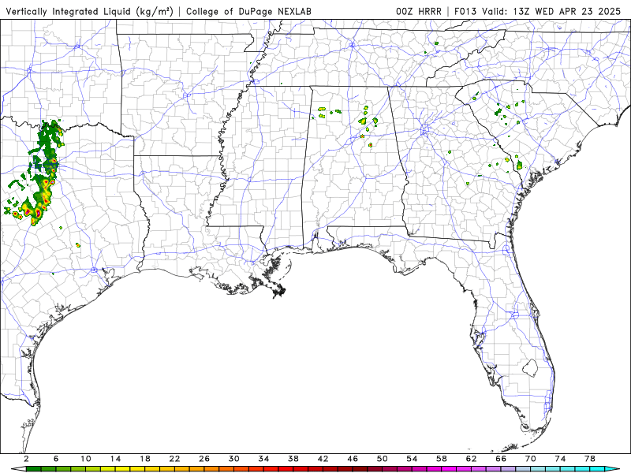The image size is (631, 473).
Task: Click the color bar label '54'
Action: (x=412, y=459)
